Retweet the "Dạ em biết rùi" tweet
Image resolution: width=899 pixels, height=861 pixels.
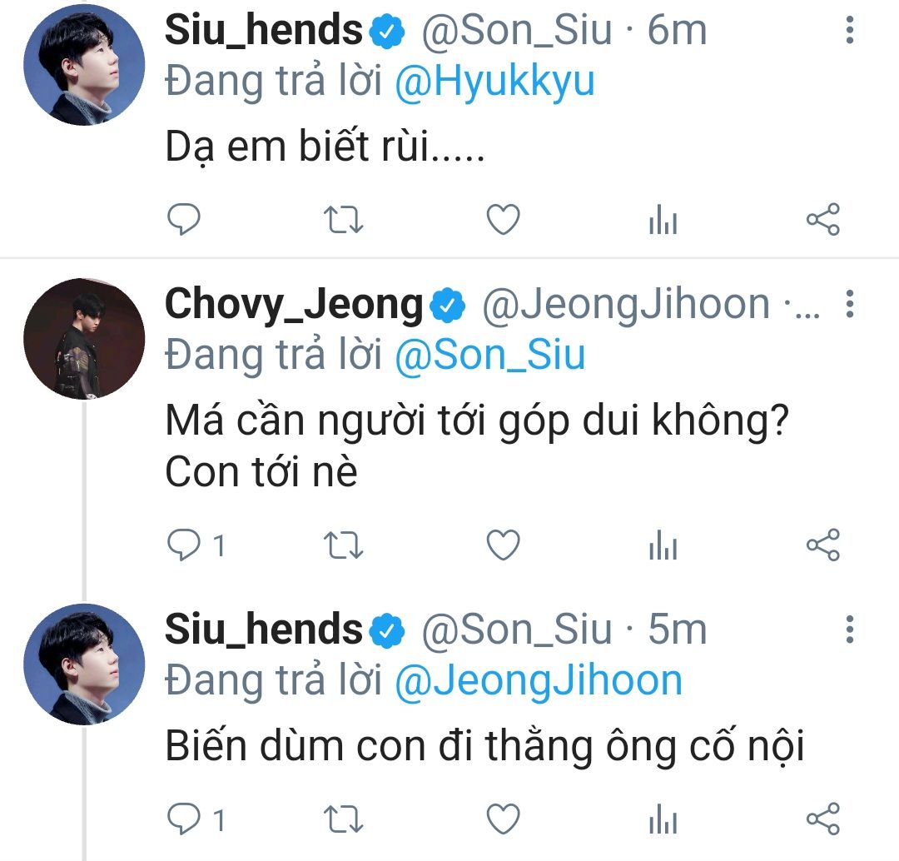pos(342,220)
